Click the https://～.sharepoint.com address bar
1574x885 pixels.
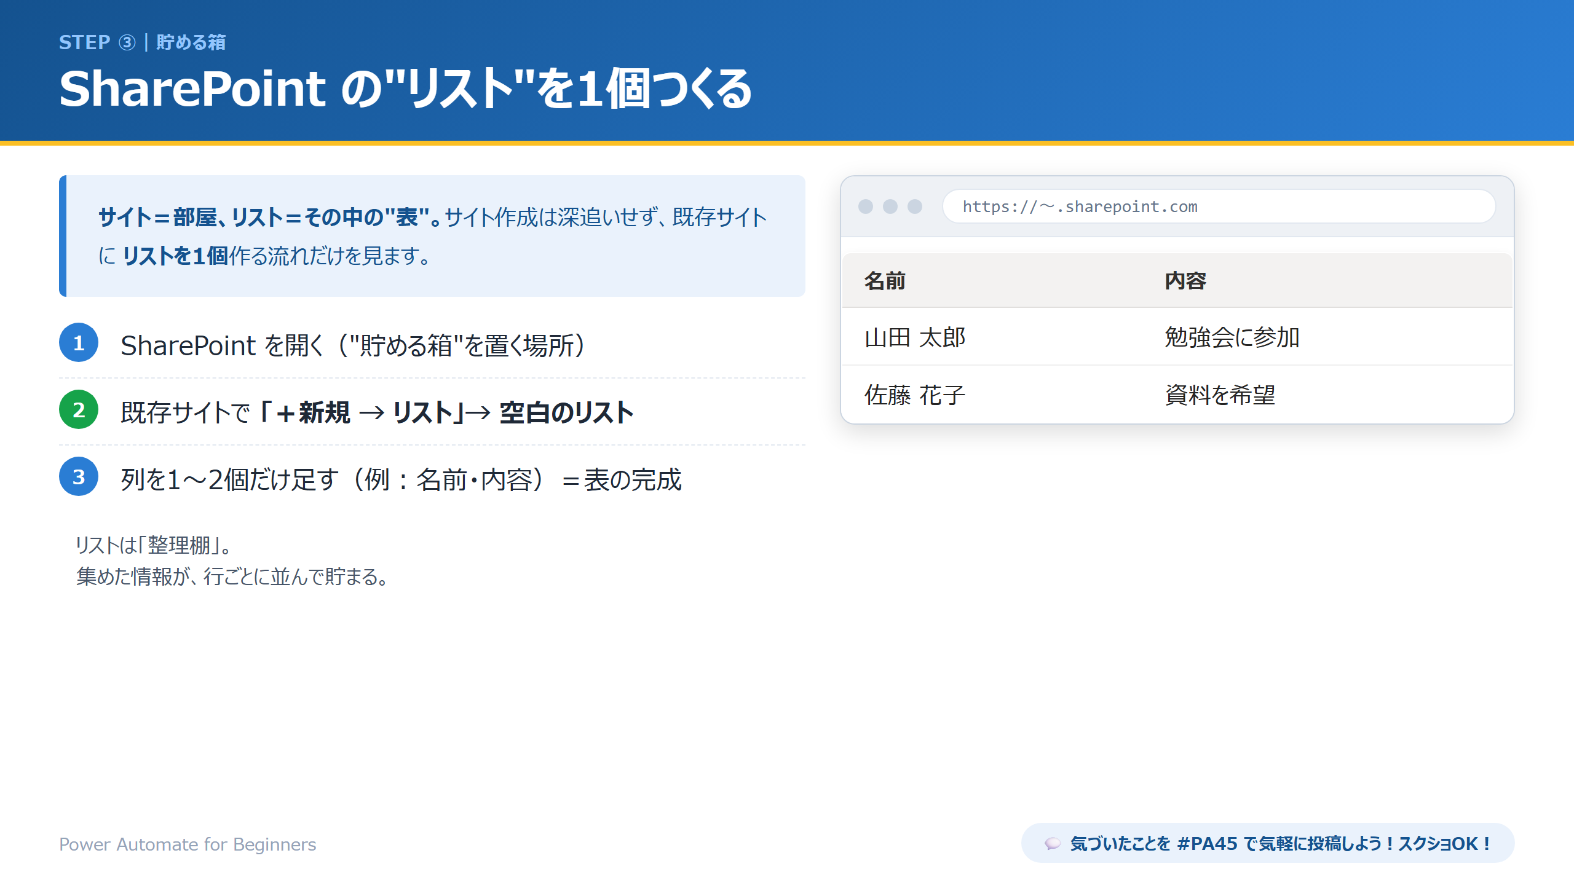click(1219, 206)
